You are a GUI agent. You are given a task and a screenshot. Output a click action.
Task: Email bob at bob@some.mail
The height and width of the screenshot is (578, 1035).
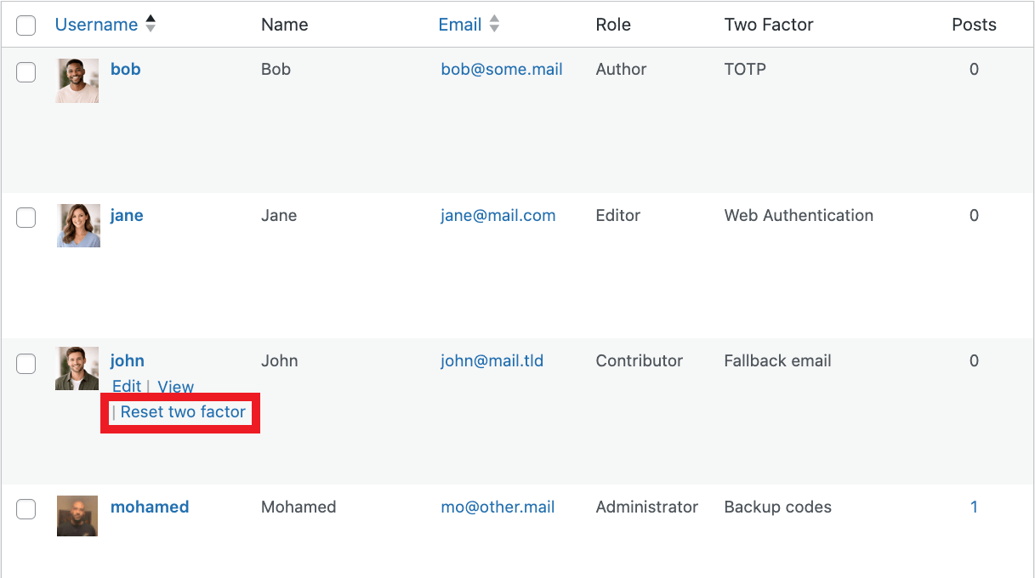[501, 69]
